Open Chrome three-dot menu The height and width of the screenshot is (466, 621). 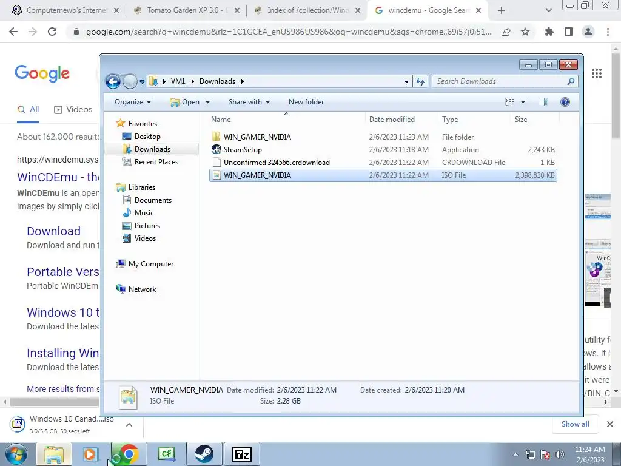[x=608, y=32]
